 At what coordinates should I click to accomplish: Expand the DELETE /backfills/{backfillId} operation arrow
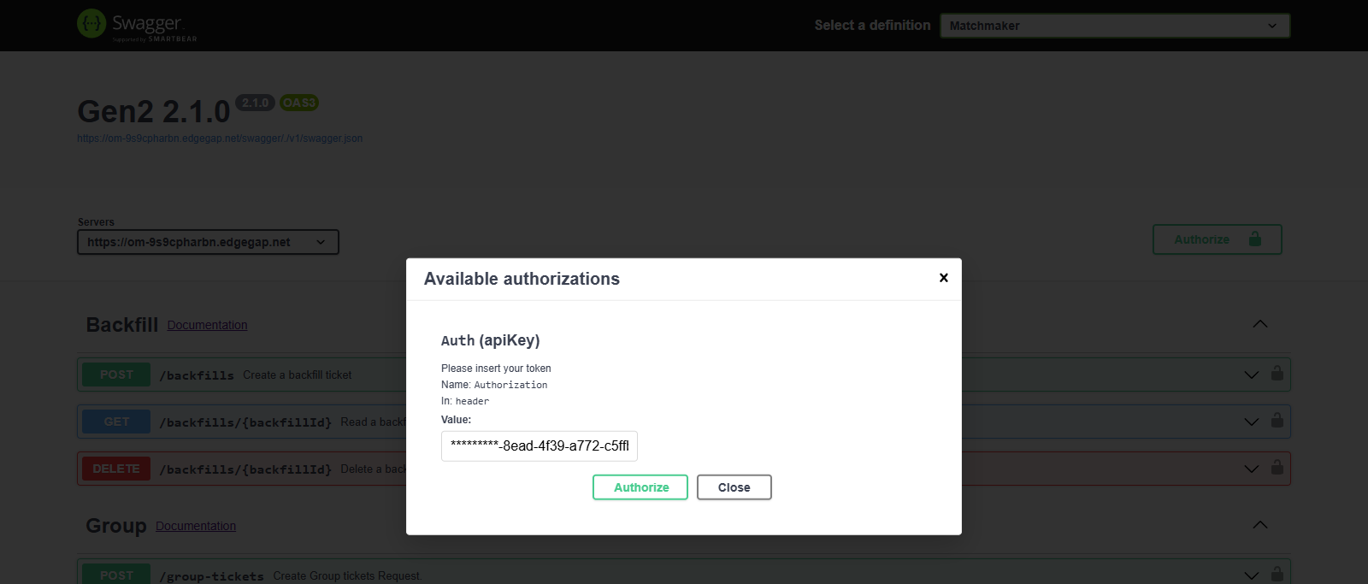[1251, 469]
